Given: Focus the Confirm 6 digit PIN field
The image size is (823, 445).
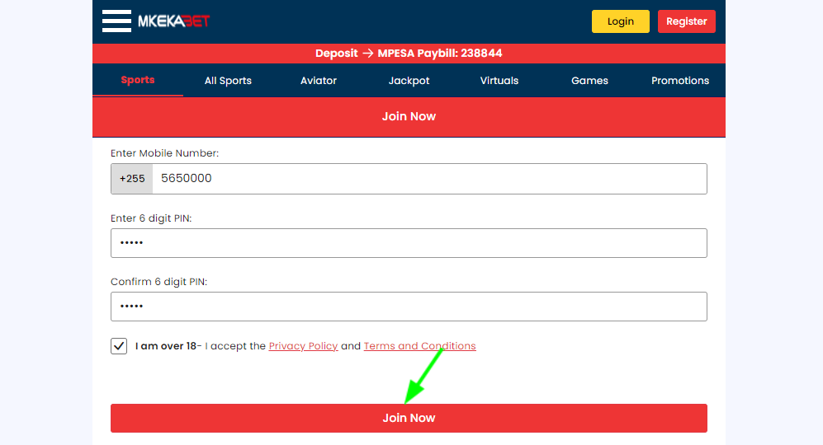Looking at the screenshot, I should [409, 307].
